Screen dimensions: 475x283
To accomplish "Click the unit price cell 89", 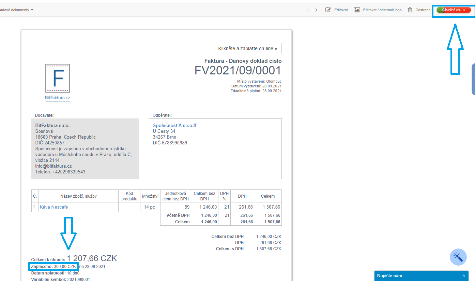I will click(x=176, y=207).
